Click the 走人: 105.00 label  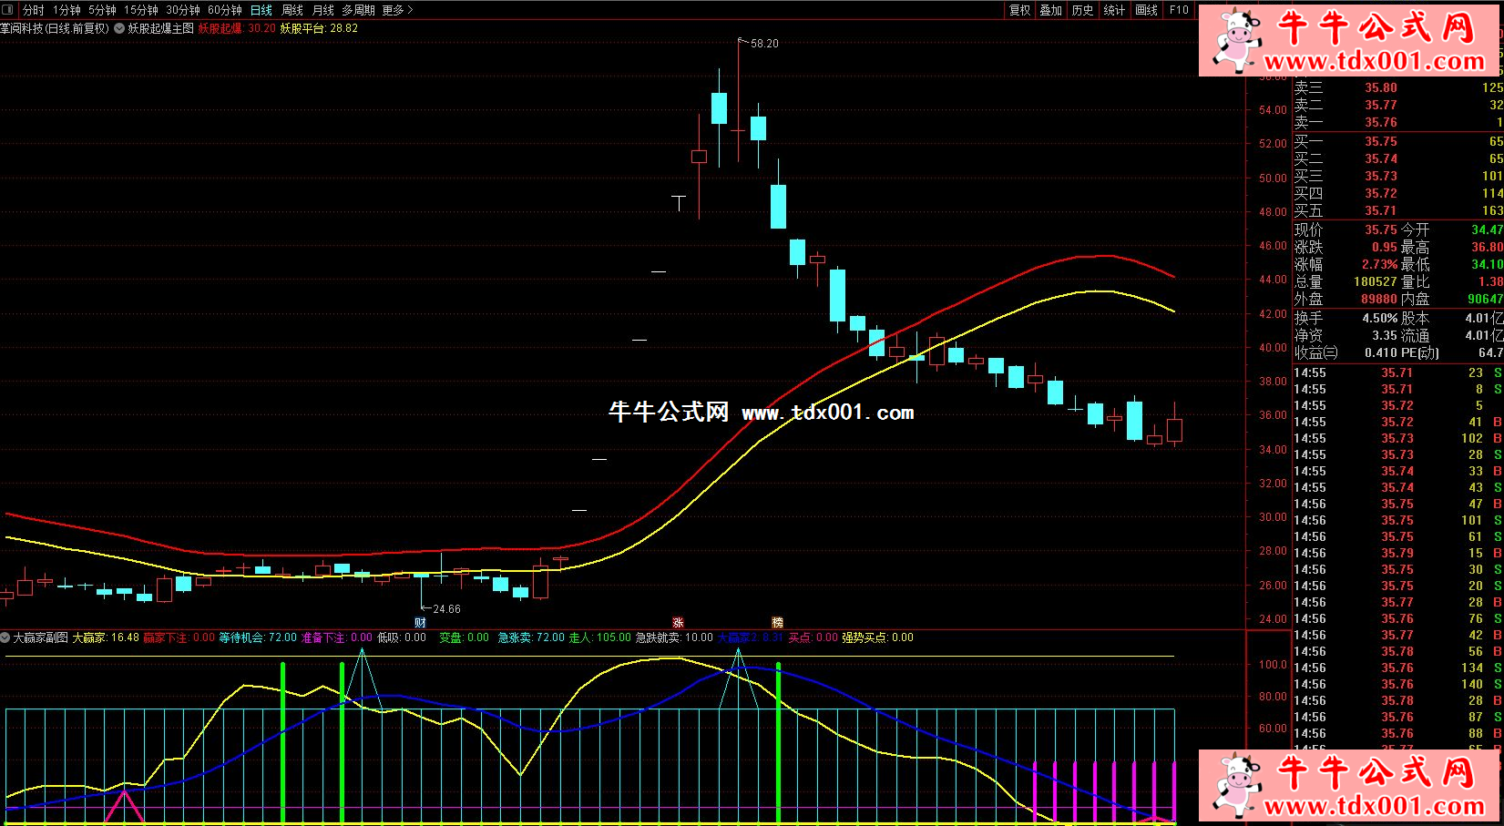coord(600,637)
